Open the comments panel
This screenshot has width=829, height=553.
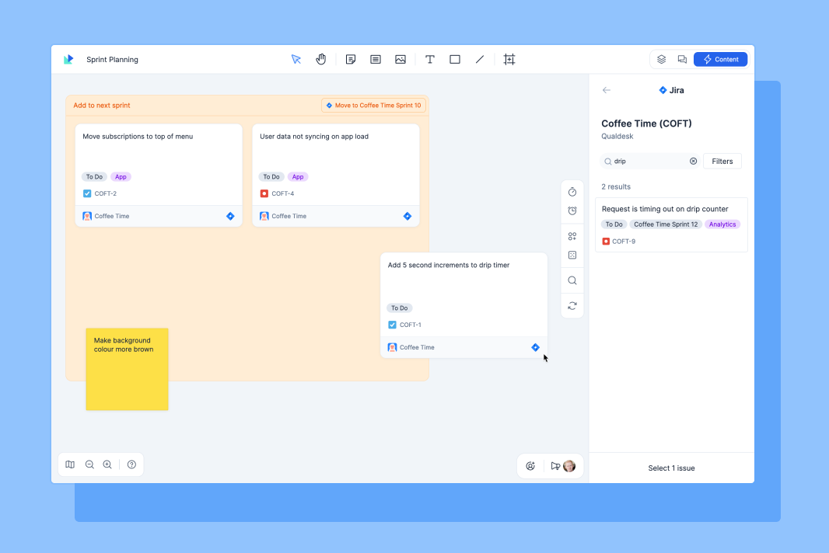pos(682,59)
